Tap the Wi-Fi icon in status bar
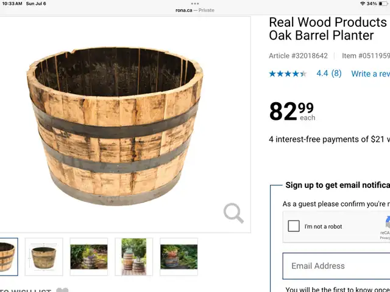This screenshot has width=390, height=292. click(x=363, y=4)
